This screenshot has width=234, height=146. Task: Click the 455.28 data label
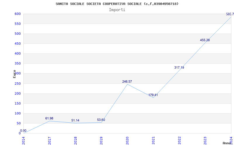click(x=205, y=40)
